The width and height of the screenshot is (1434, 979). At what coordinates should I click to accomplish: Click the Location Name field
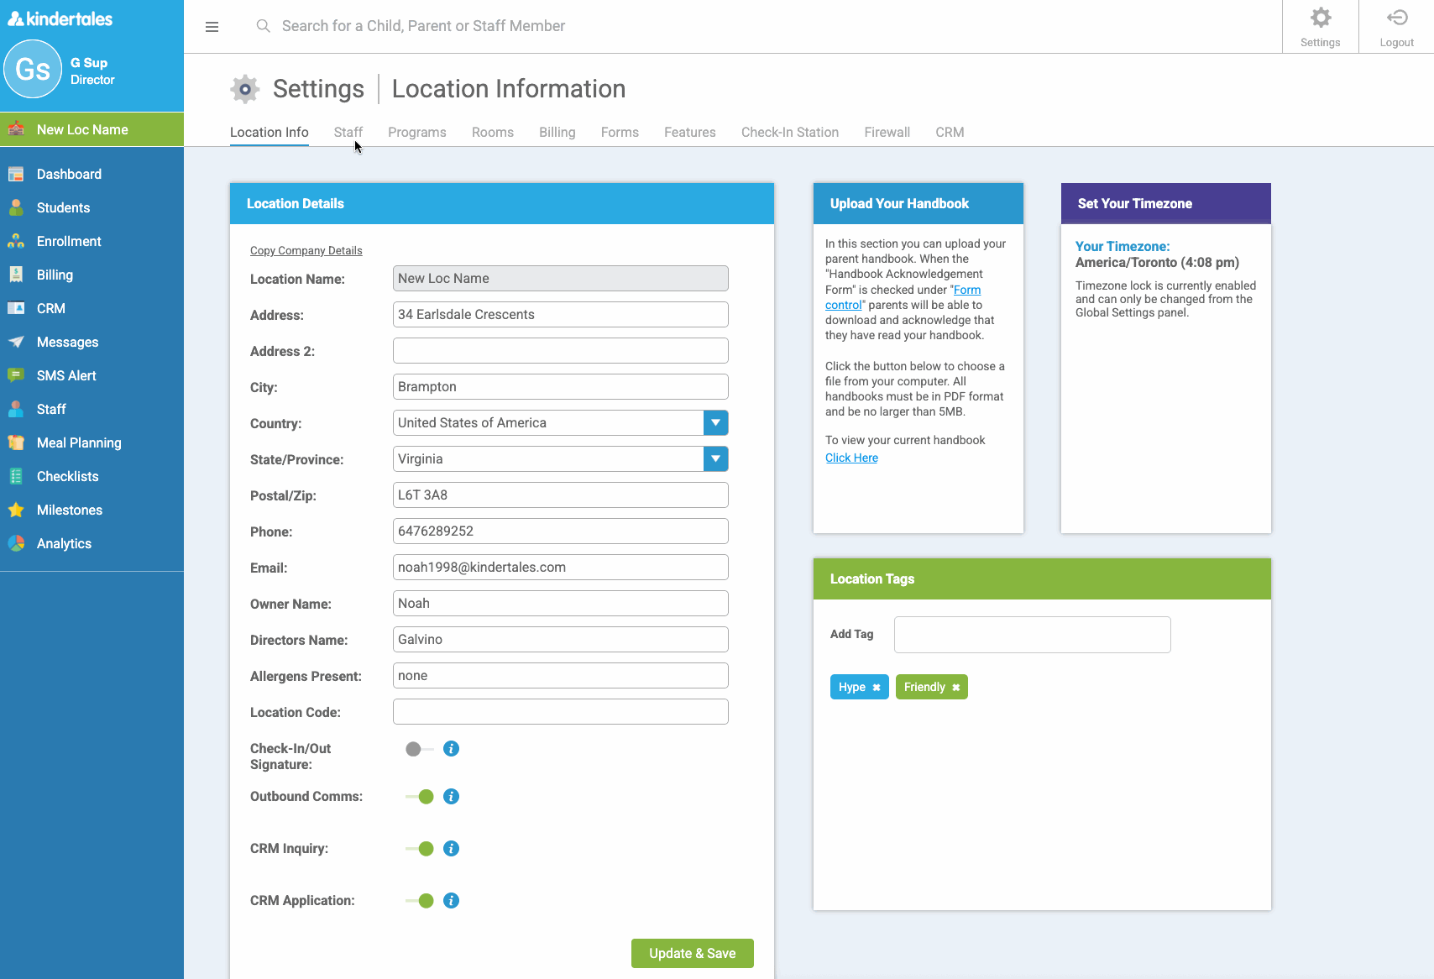pyautogui.click(x=560, y=278)
